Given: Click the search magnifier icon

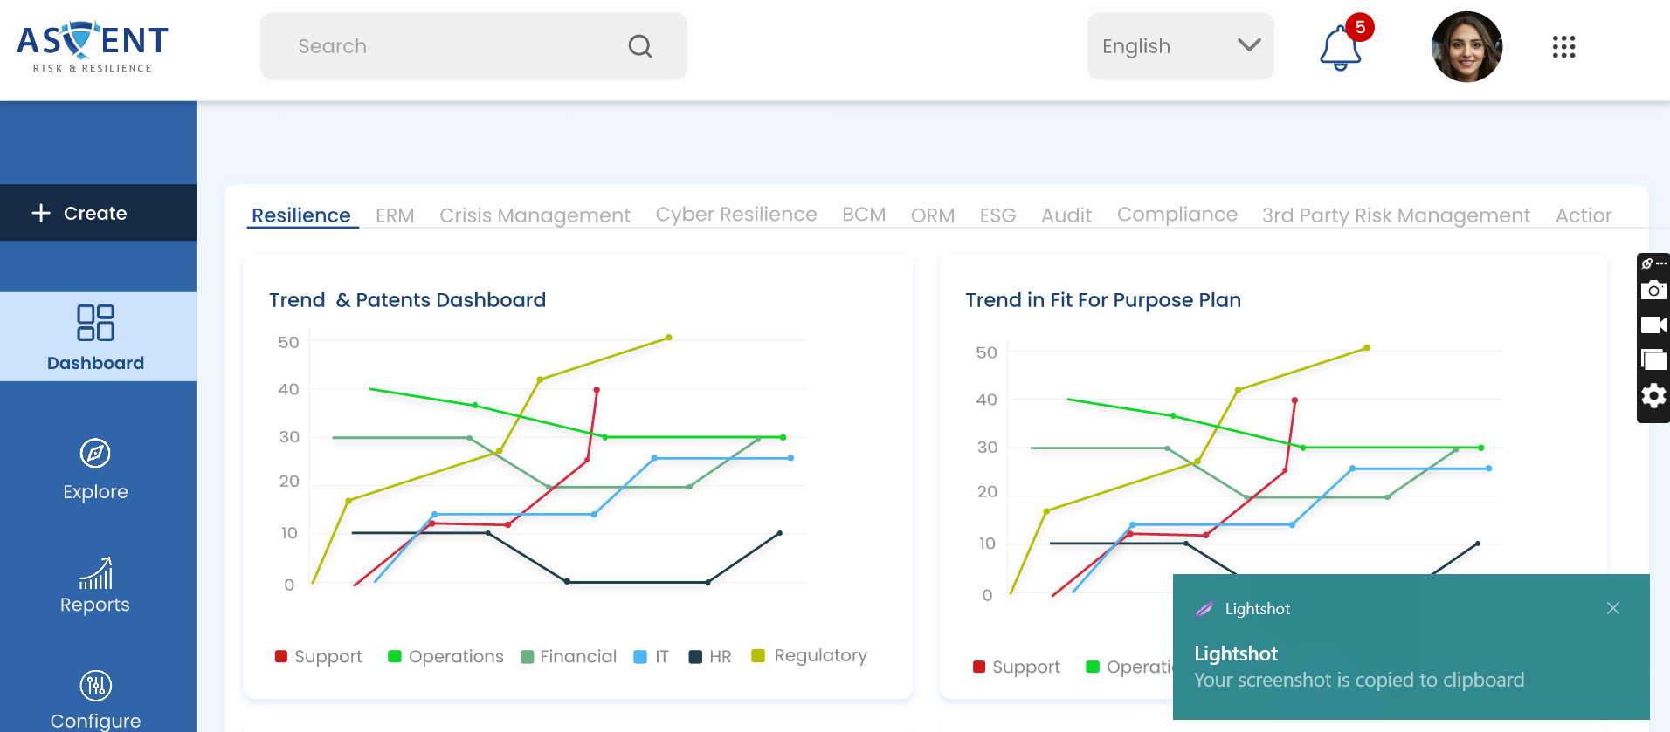Looking at the screenshot, I should pyautogui.click(x=640, y=46).
